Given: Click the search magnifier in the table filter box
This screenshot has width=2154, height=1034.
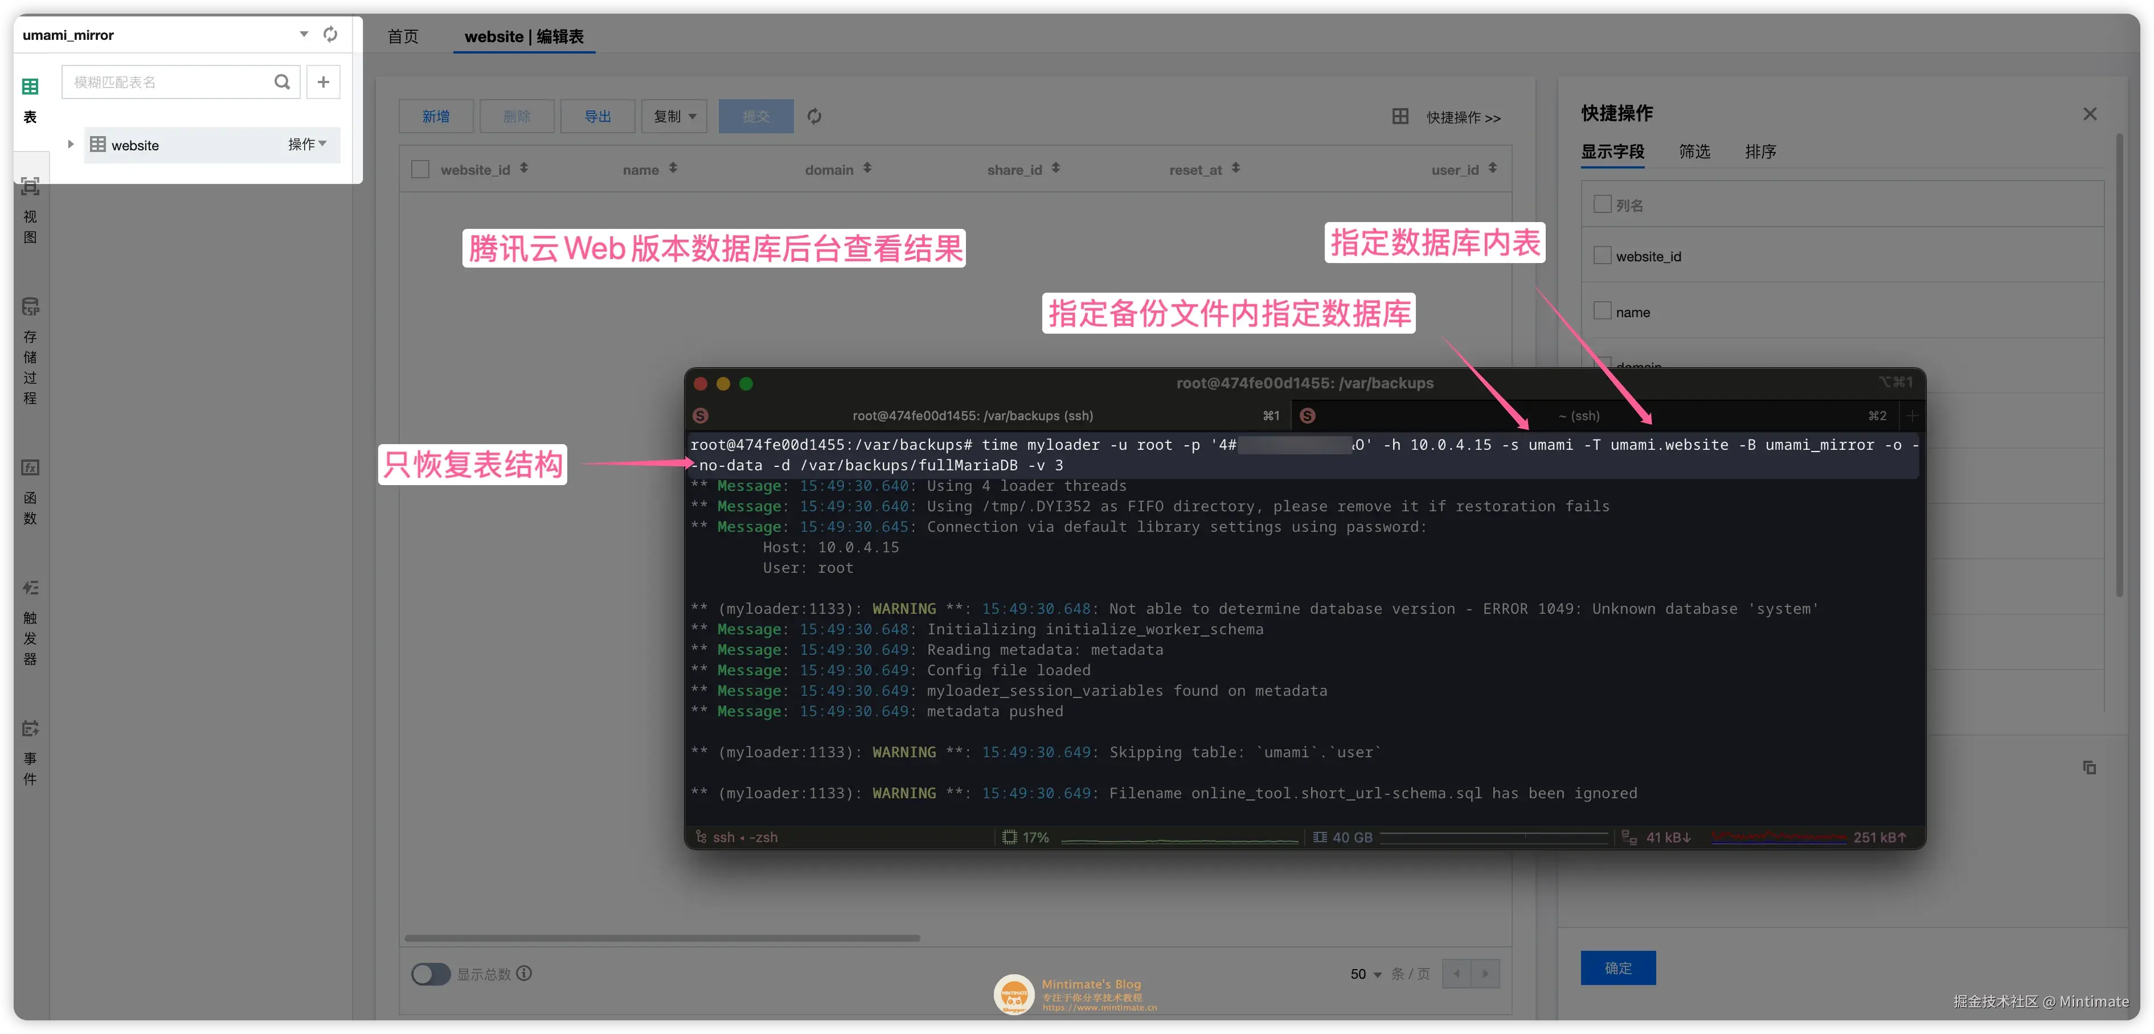Looking at the screenshot, I should [x=282, y=82].
